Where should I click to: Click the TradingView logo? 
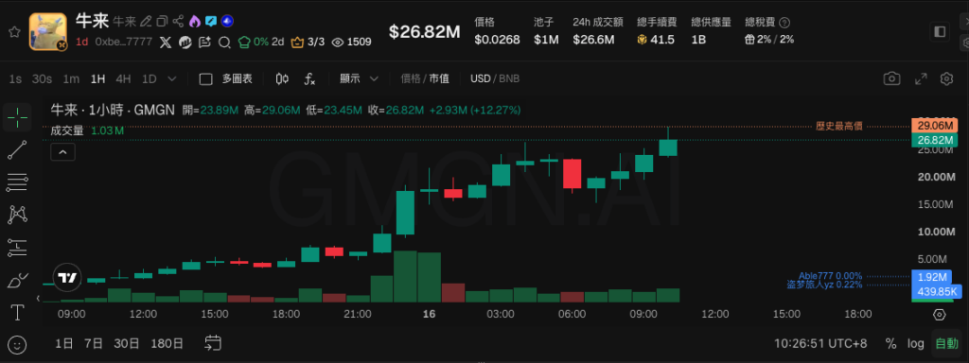point(67,277)
